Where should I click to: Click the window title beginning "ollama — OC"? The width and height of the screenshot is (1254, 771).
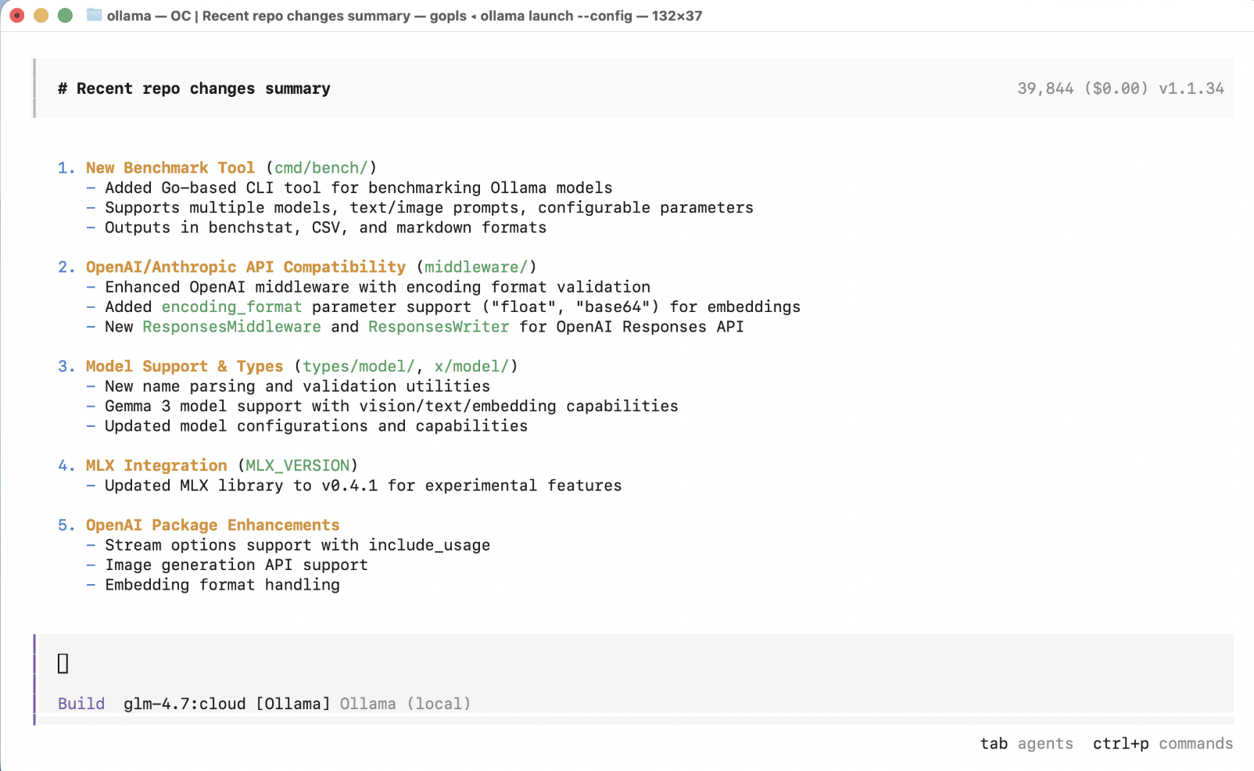[404, 16]
